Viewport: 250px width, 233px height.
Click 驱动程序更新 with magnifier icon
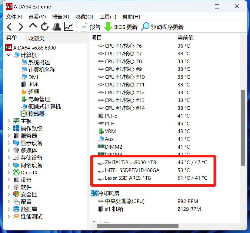tap(162, 27)
